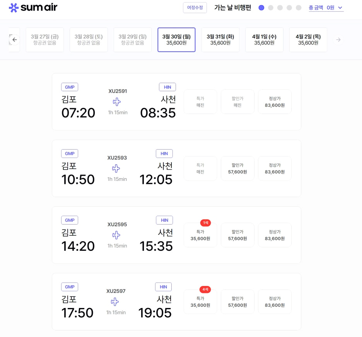
Task: Click departure time 17:50
Action: point(77,313)
